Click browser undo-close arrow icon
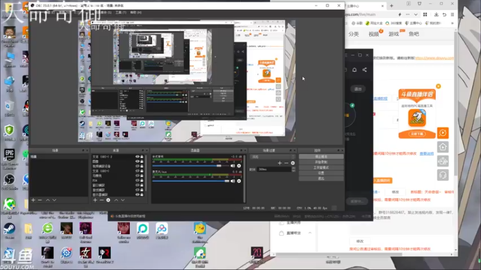 coord(444,14)
